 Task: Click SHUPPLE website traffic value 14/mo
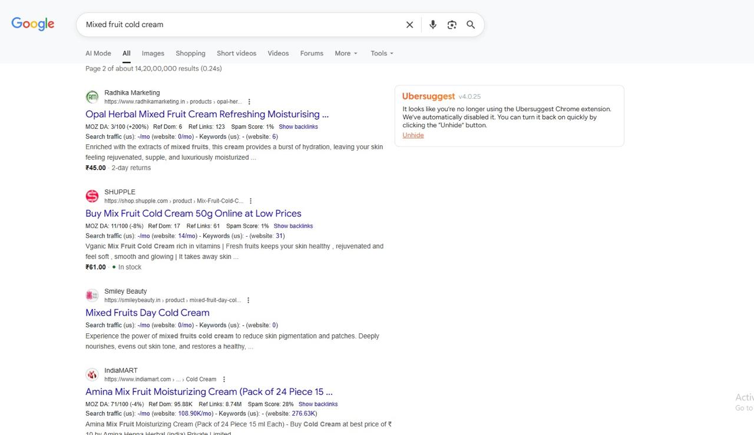pyautogui.click(x=187, y=236)
